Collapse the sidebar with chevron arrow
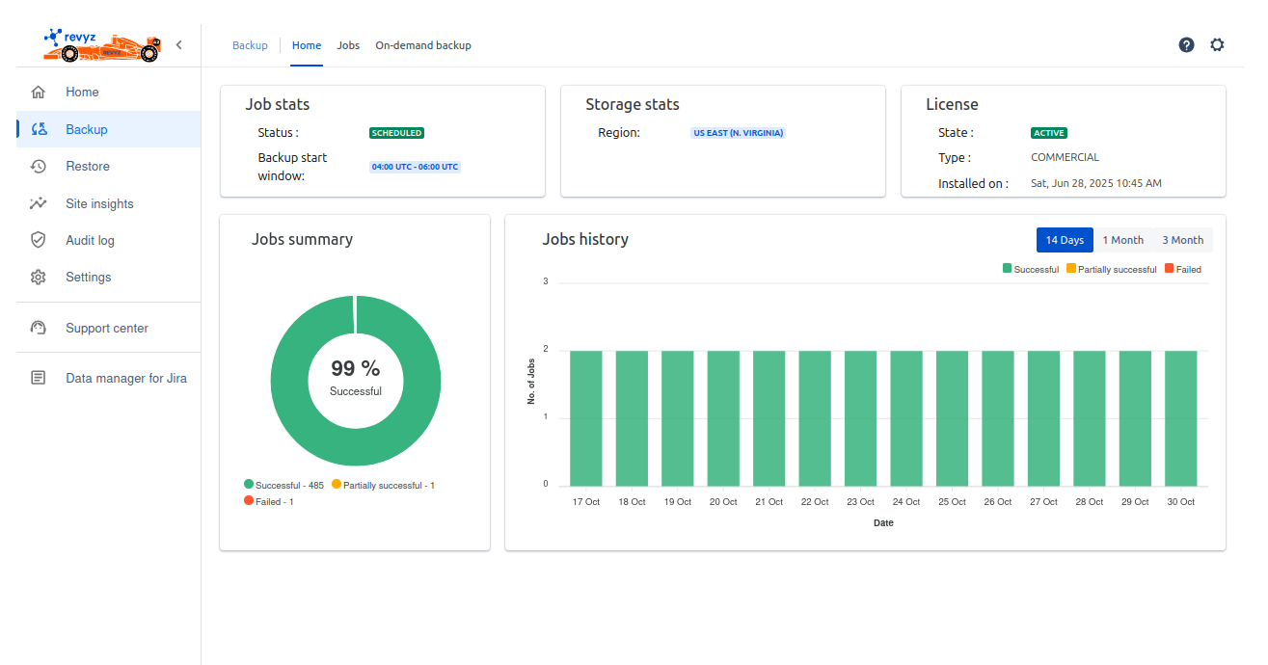 coord(178,45)
